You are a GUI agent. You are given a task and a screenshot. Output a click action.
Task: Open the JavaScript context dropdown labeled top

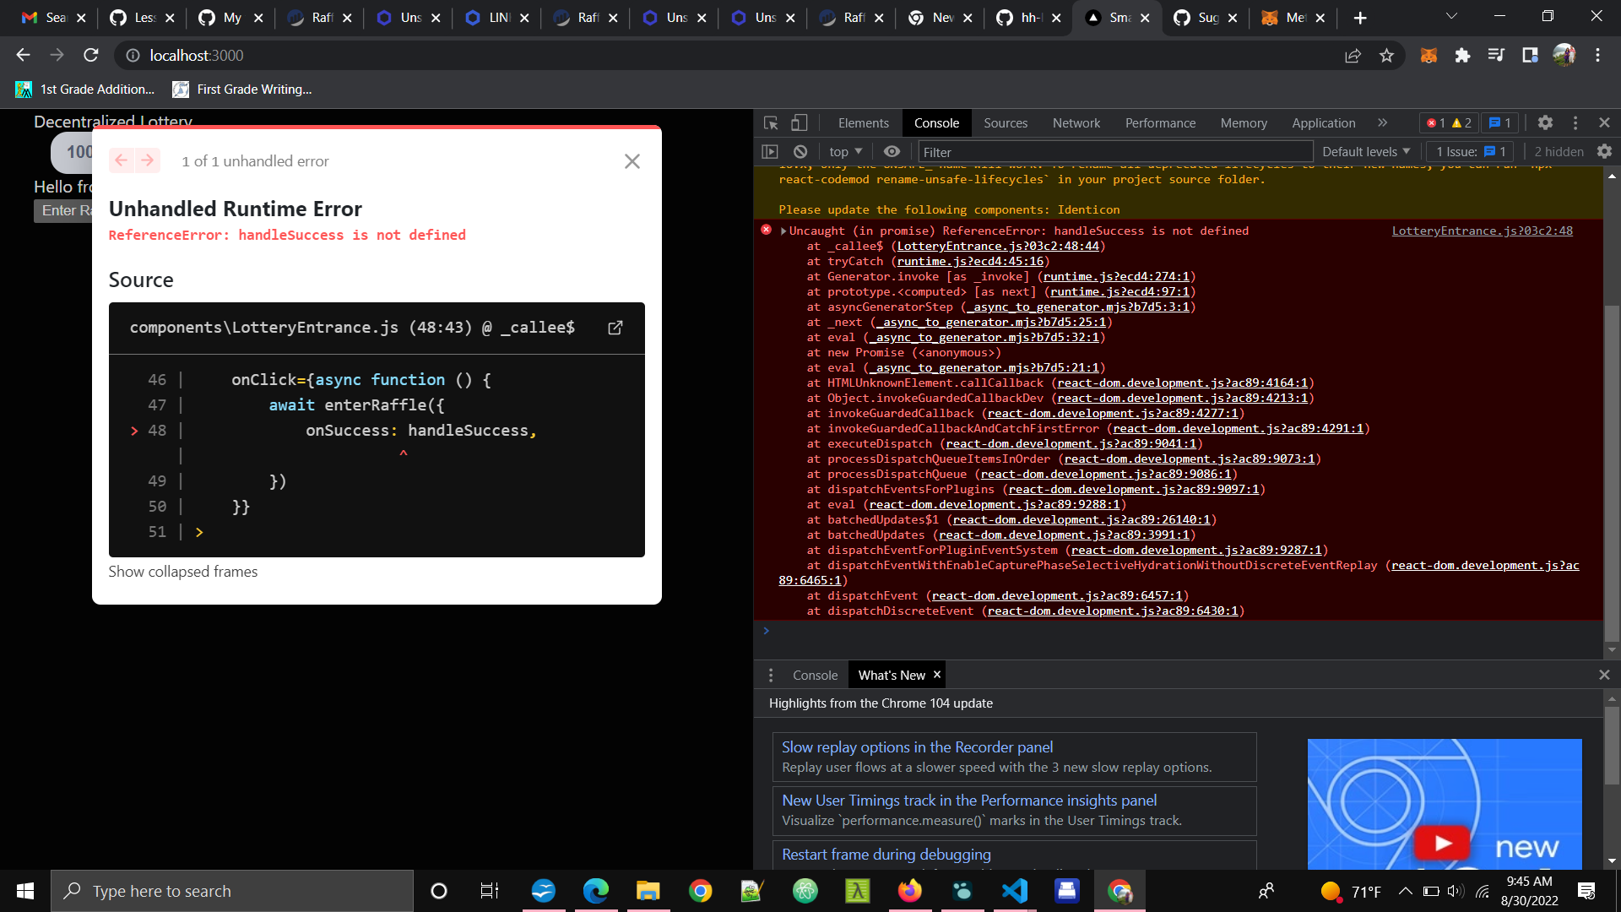(844, 151)
